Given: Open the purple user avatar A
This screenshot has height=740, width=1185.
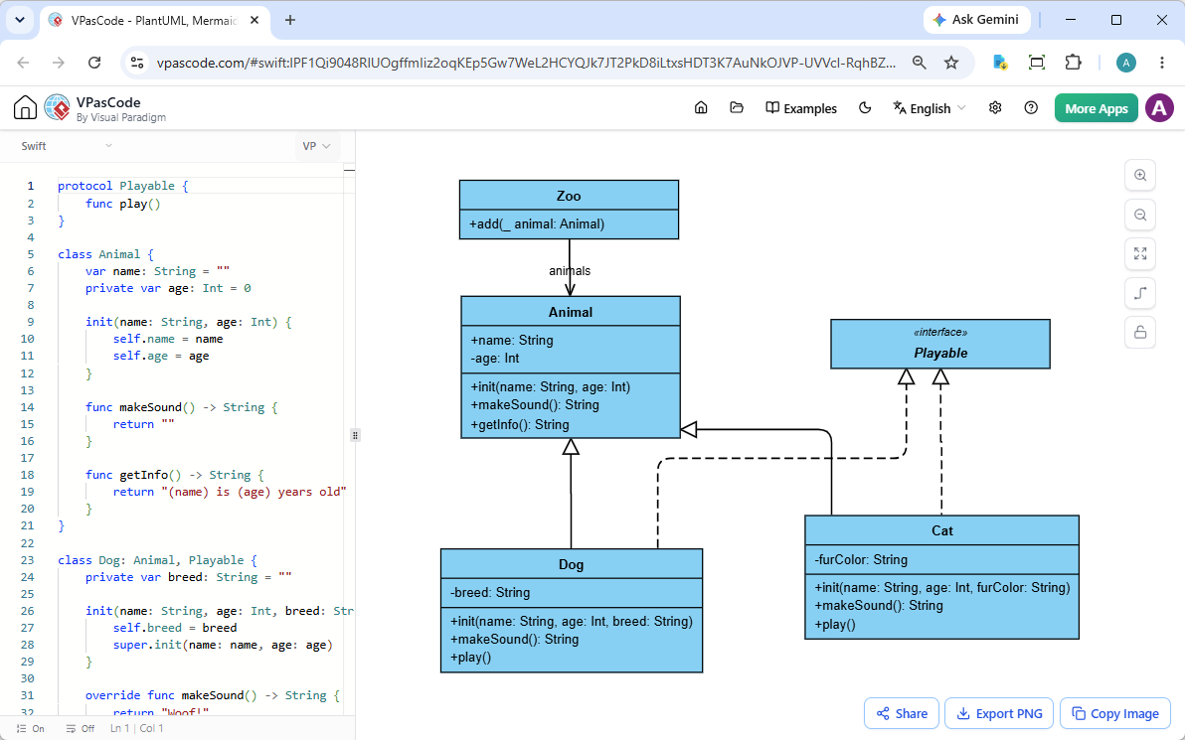Looking at the screenshot, I should pyautogui.click(x=1159, y=108).
